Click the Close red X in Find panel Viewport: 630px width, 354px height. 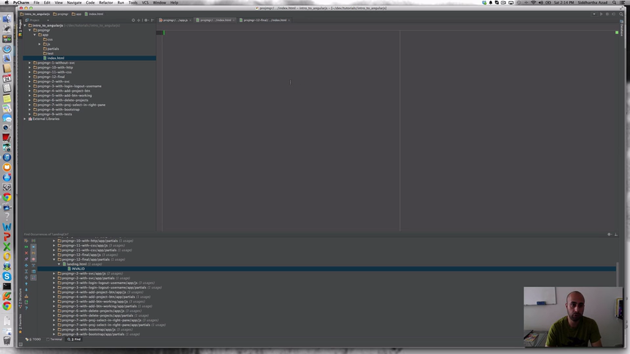[27, 253]
